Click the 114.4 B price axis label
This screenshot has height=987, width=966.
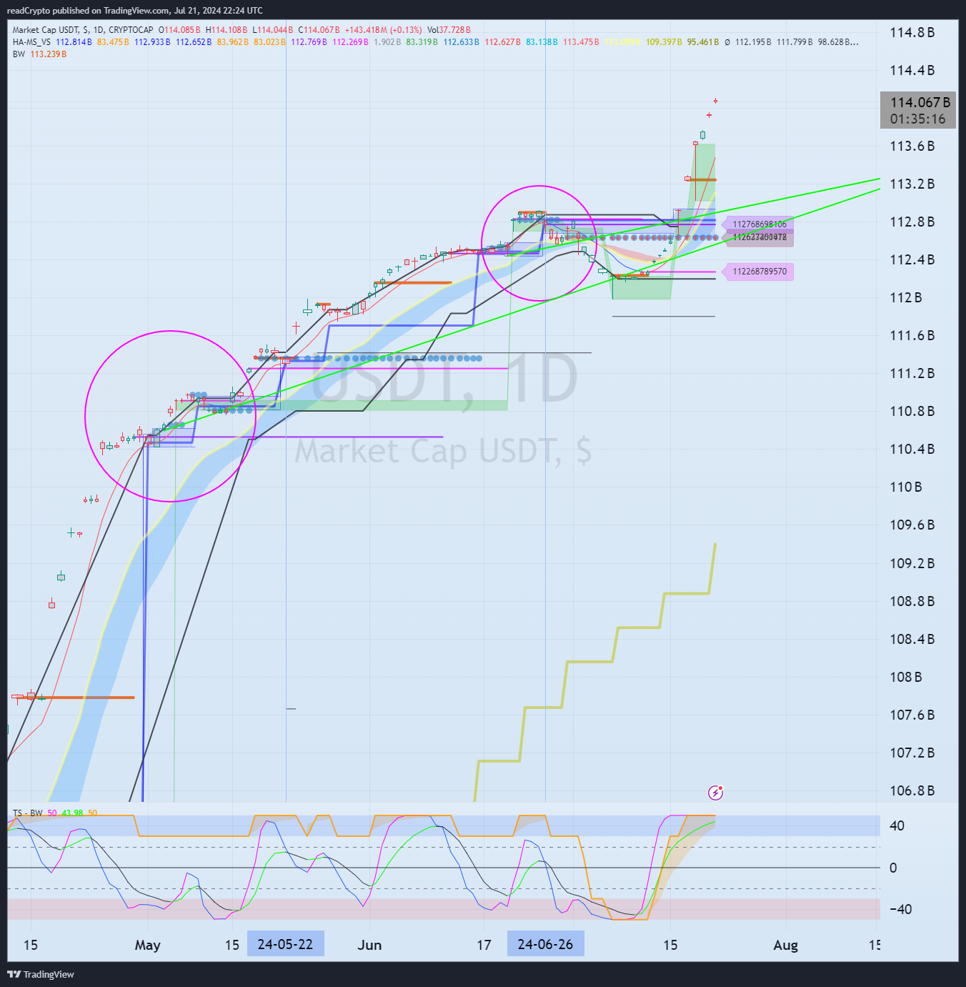[x=912, y=70]
